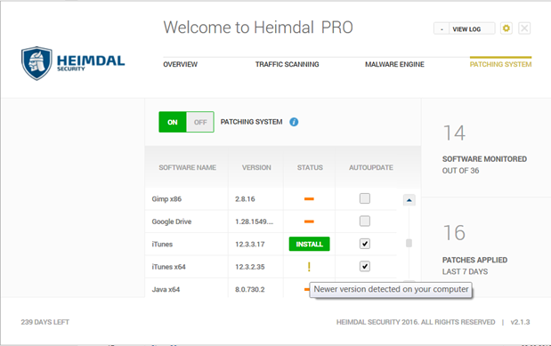This screenshot has width=551, height=346.
Task: Enable autoupdate for Google Drive
Action: pos(365,221)
